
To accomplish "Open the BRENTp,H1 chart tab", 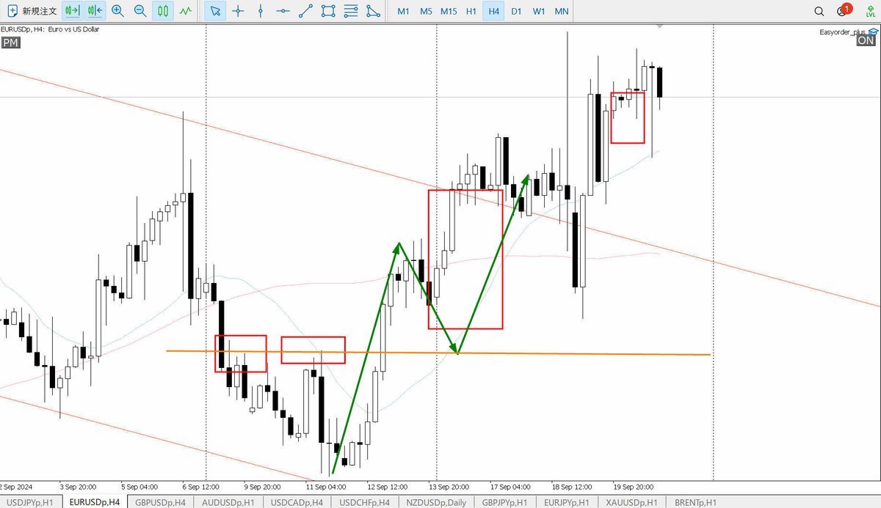I will [x=696, y=502].
